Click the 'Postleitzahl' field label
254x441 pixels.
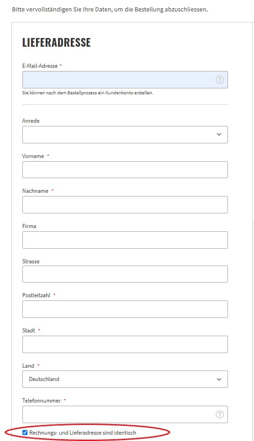[x=36, y=295]
